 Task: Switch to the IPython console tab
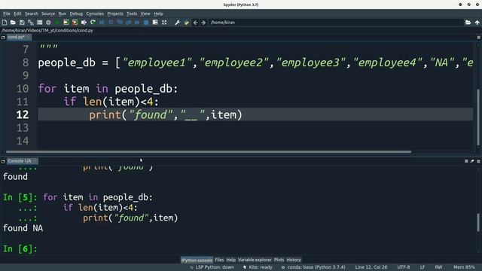tap(197, 260)
